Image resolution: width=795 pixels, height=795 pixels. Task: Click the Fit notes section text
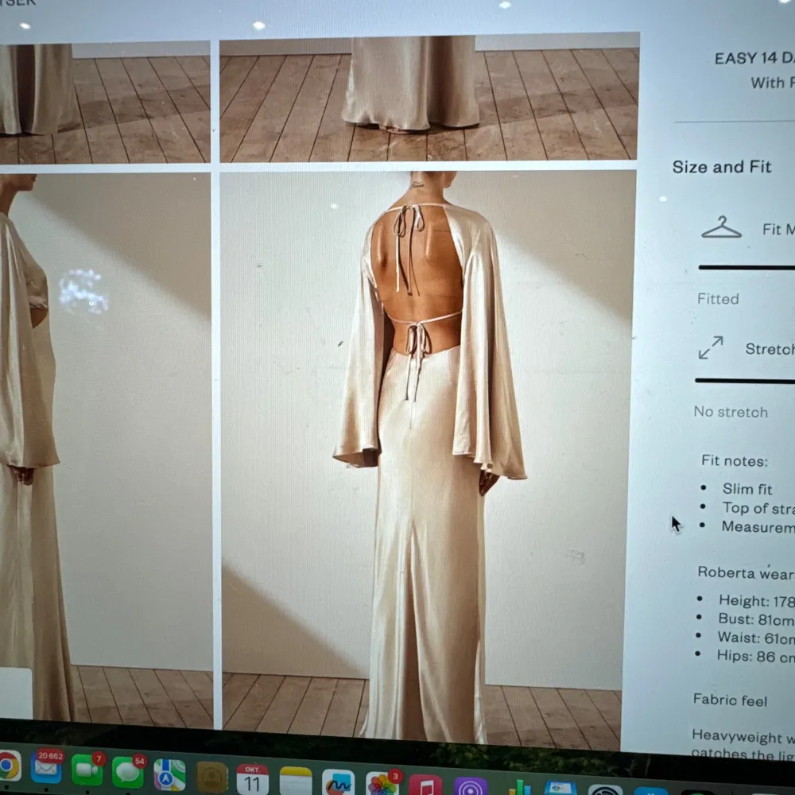pos(733,461)
